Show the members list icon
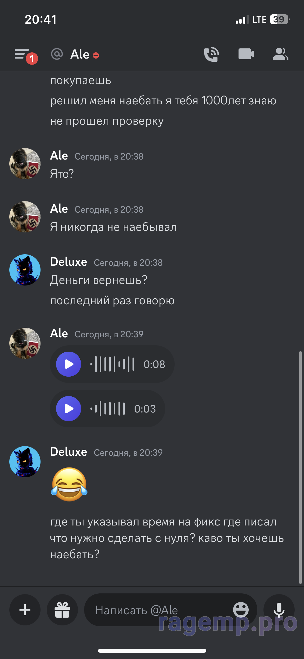304x659 pixels. pos(280,54)
